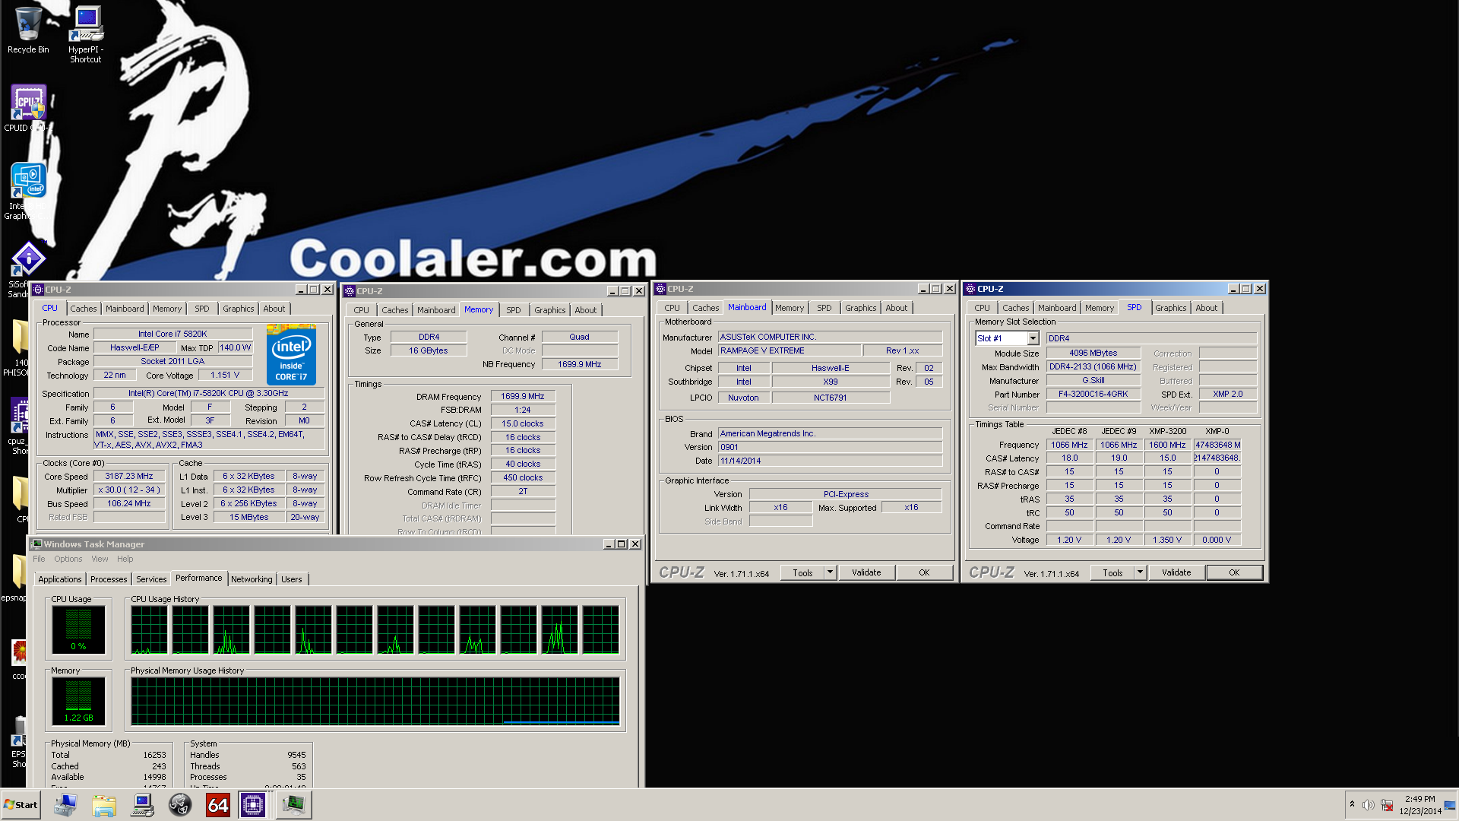1459x821 pixels.
Task: Click the 'XMP 2.0' SPD Ext. value
Action: [1228, 394]
